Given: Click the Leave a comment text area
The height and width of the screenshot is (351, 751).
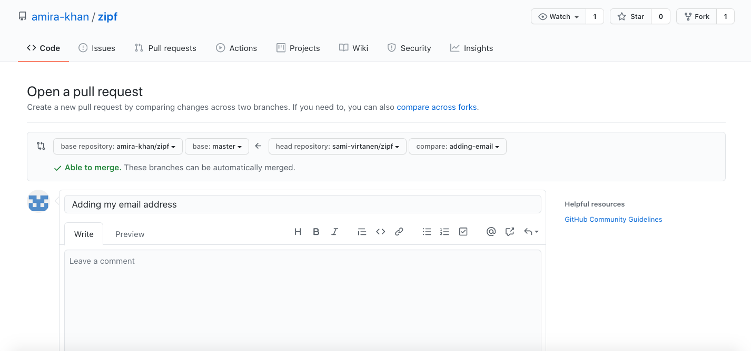Looking at the screenshot, I should pyautogui.click(x=303, y=301).
